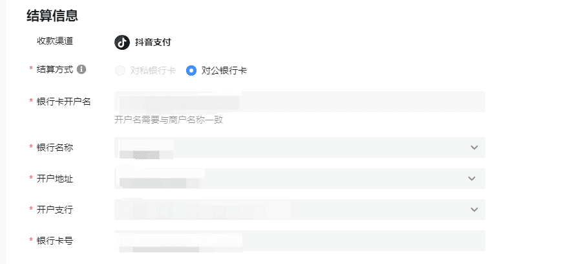This screenshot has width=572, height=264.
Task: Expand the 开户地址 dropdown arrow
Action: click(472, 179)
